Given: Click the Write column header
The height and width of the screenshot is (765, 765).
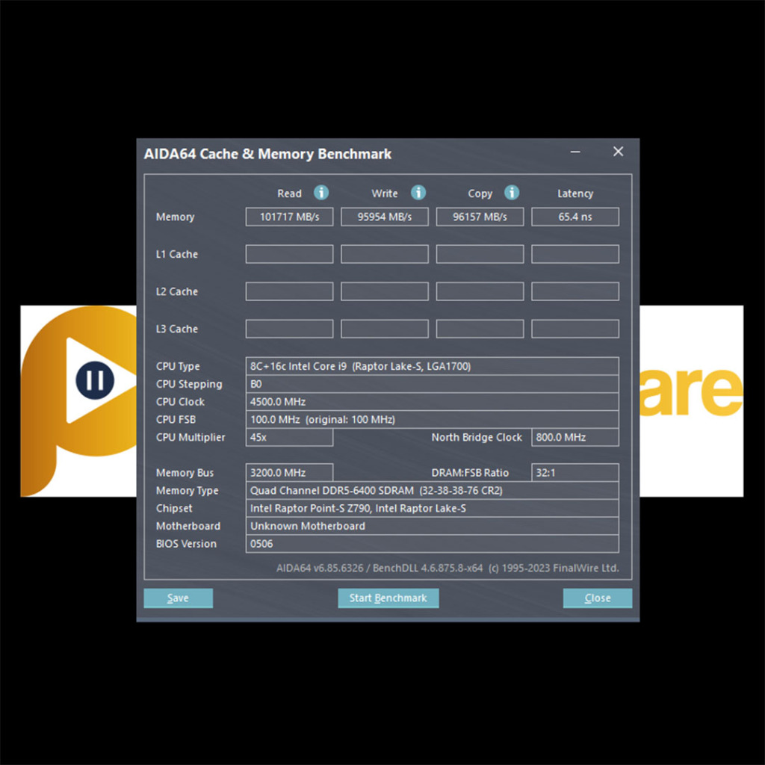Looking at the screenshot, I should 385,193.
